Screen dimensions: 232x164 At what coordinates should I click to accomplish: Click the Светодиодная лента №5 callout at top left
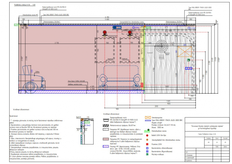tap(30, 15)
